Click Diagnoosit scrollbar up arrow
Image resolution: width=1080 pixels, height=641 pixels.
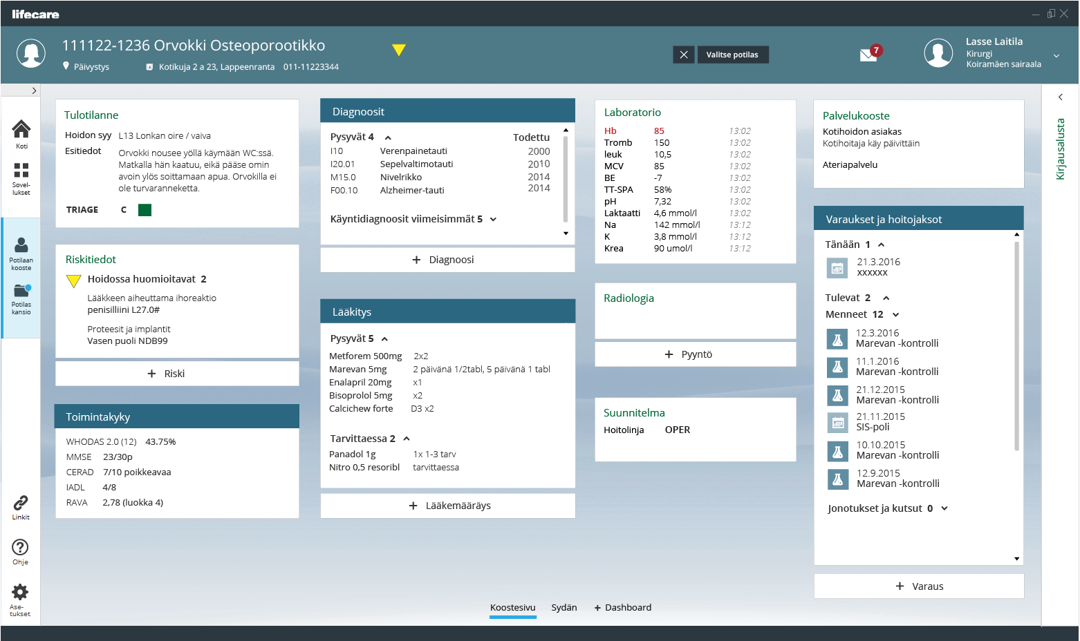pos(566,130)
